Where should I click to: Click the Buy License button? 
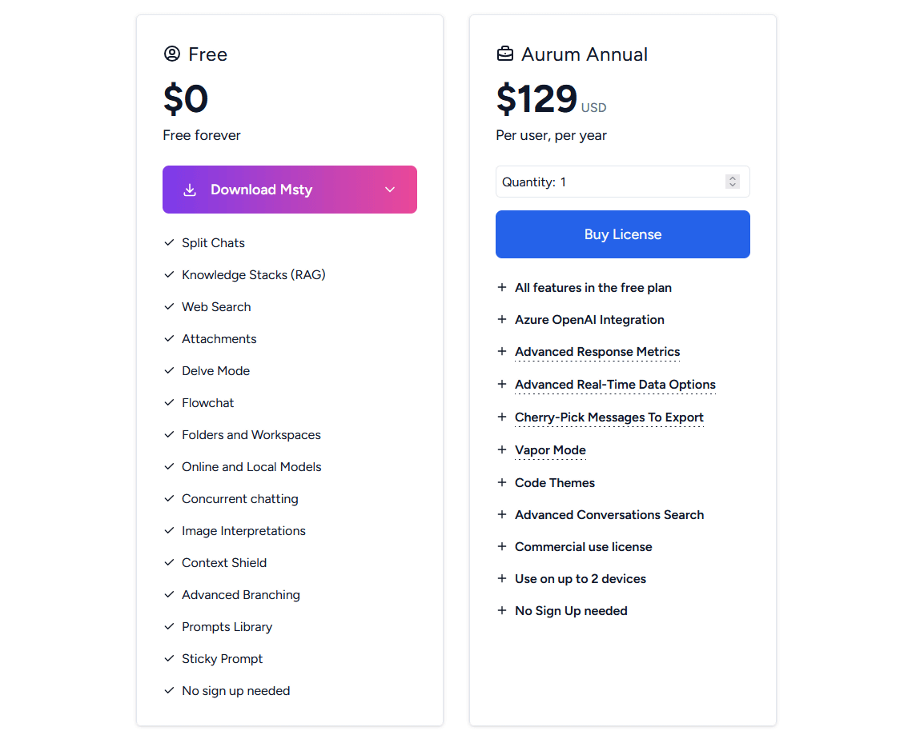(622, 234)
